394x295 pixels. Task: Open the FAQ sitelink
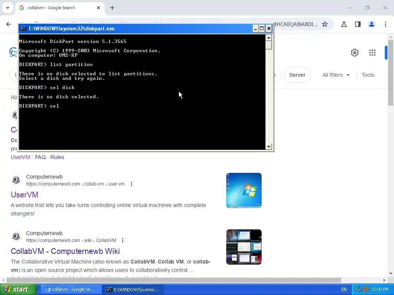pos(40,157)
